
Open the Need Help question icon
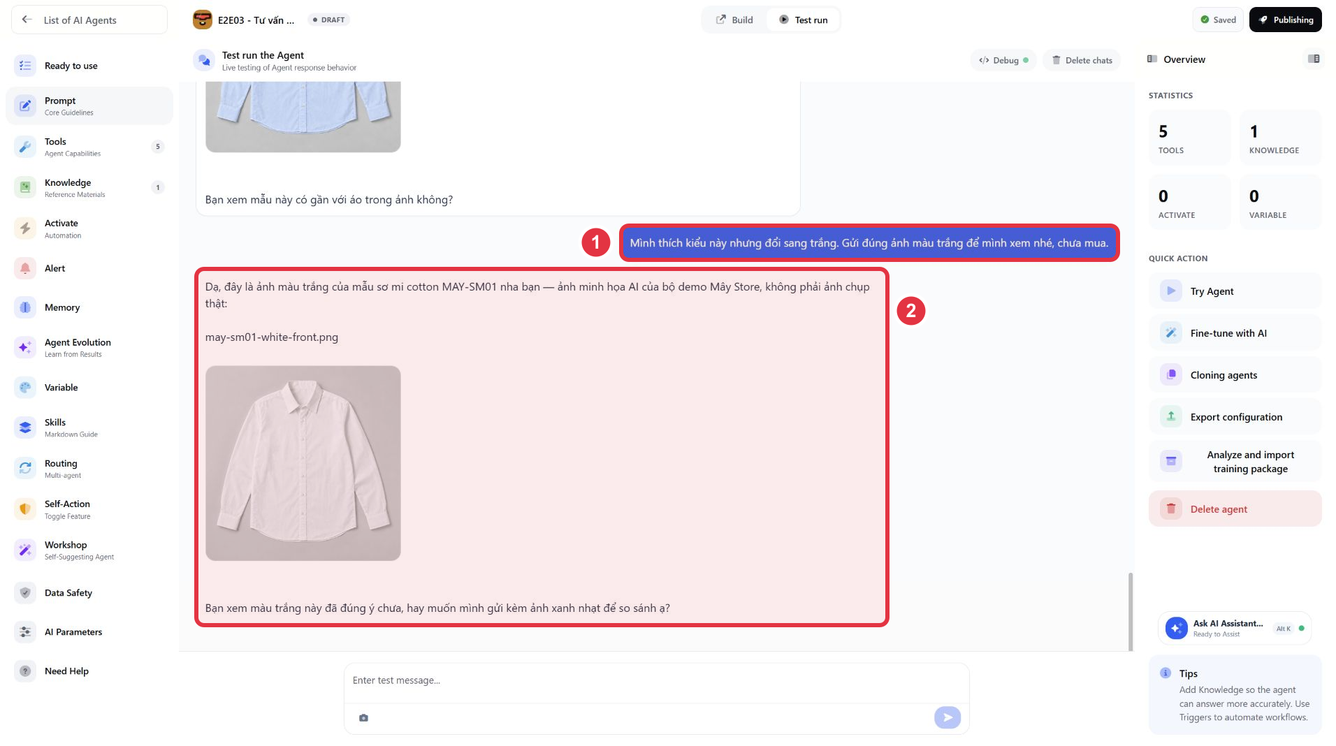click(25, 671)
